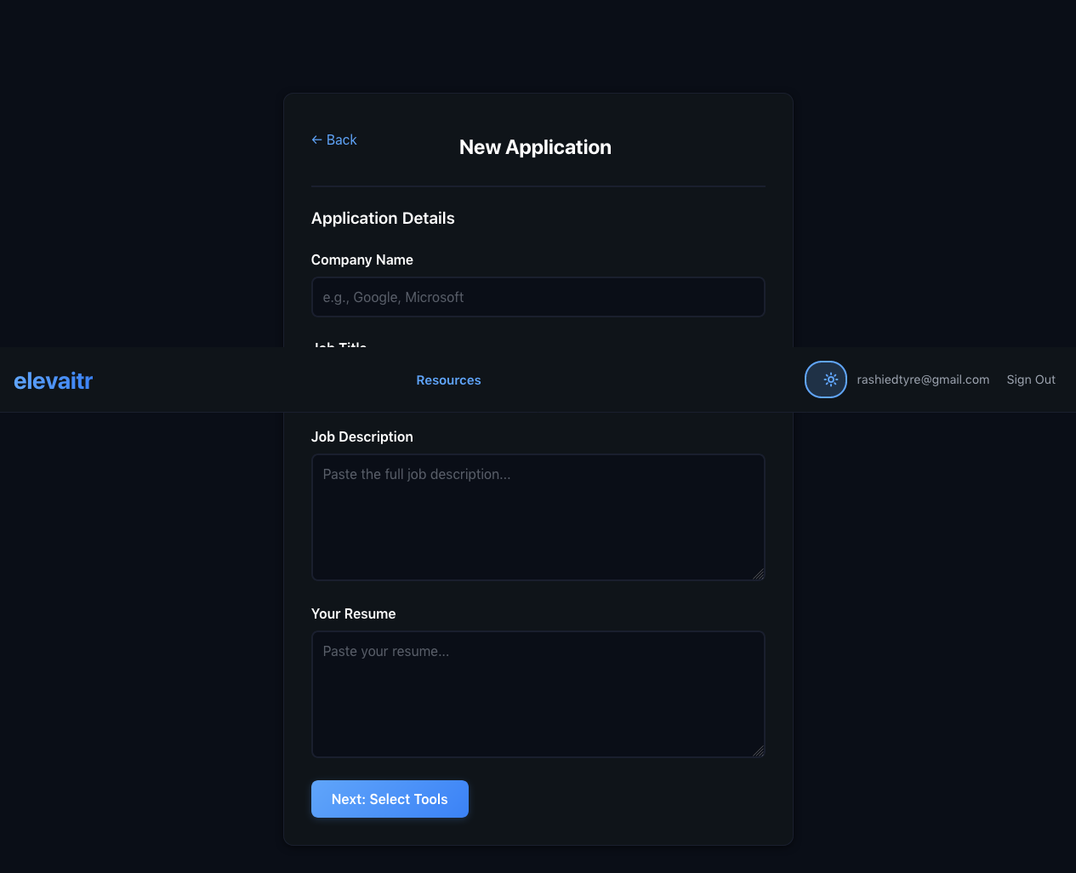1076x873 pixels.
Task: Click the elevaitr logo
Action: click(x=53, y=380)
